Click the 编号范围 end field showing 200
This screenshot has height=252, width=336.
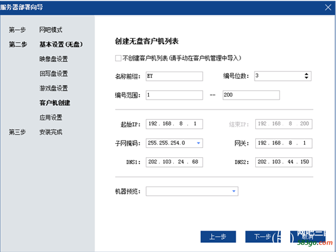coord(251,95)
